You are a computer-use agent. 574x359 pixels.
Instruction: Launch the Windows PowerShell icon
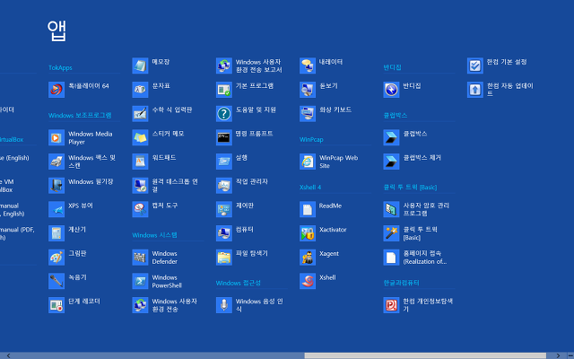pyautogui.click(x=140, y=281)
